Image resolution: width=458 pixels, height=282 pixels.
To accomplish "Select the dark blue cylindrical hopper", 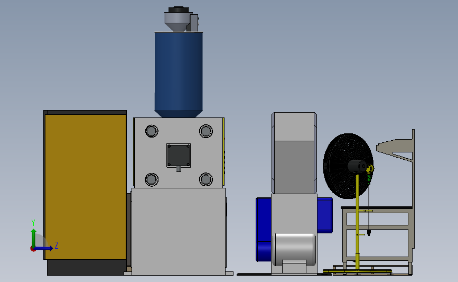I will 179,71.
